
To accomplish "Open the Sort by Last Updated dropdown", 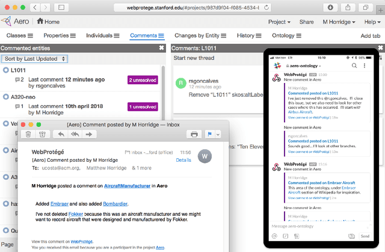I will 35,59.
